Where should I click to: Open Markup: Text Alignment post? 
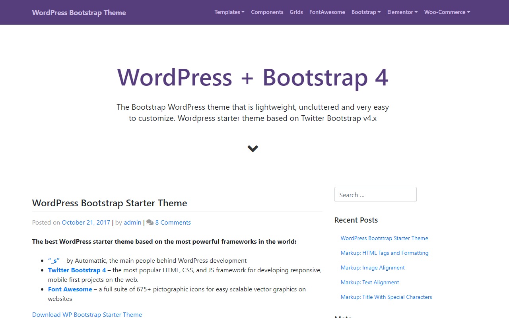(370, 282)
